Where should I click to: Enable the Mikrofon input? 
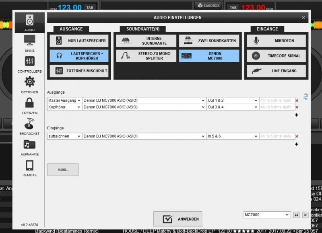(276, 41)
